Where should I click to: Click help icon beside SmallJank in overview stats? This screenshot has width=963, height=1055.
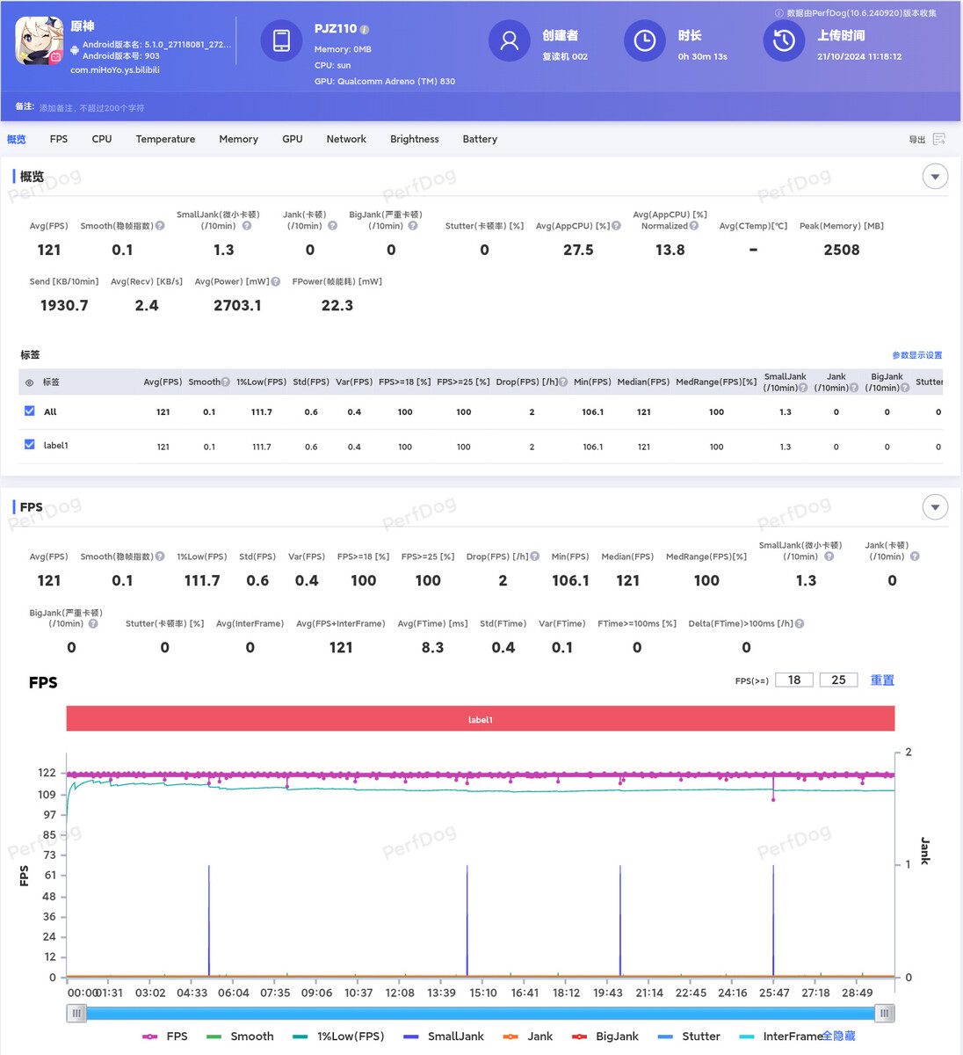coord(247,226)
